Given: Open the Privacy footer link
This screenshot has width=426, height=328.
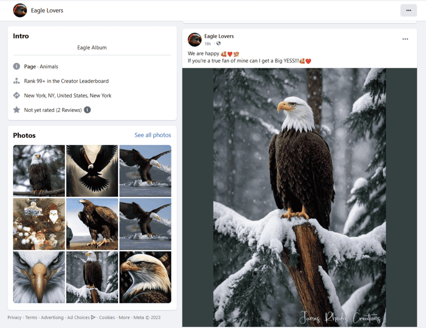Looking at the screenshot, I should (x=14, y=317).
